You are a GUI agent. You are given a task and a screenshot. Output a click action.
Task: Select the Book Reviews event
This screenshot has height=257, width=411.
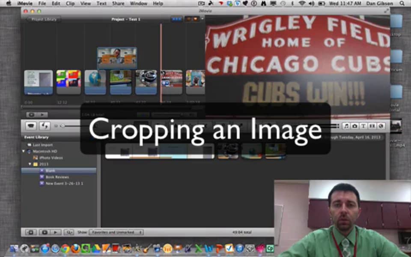point(57,177)
